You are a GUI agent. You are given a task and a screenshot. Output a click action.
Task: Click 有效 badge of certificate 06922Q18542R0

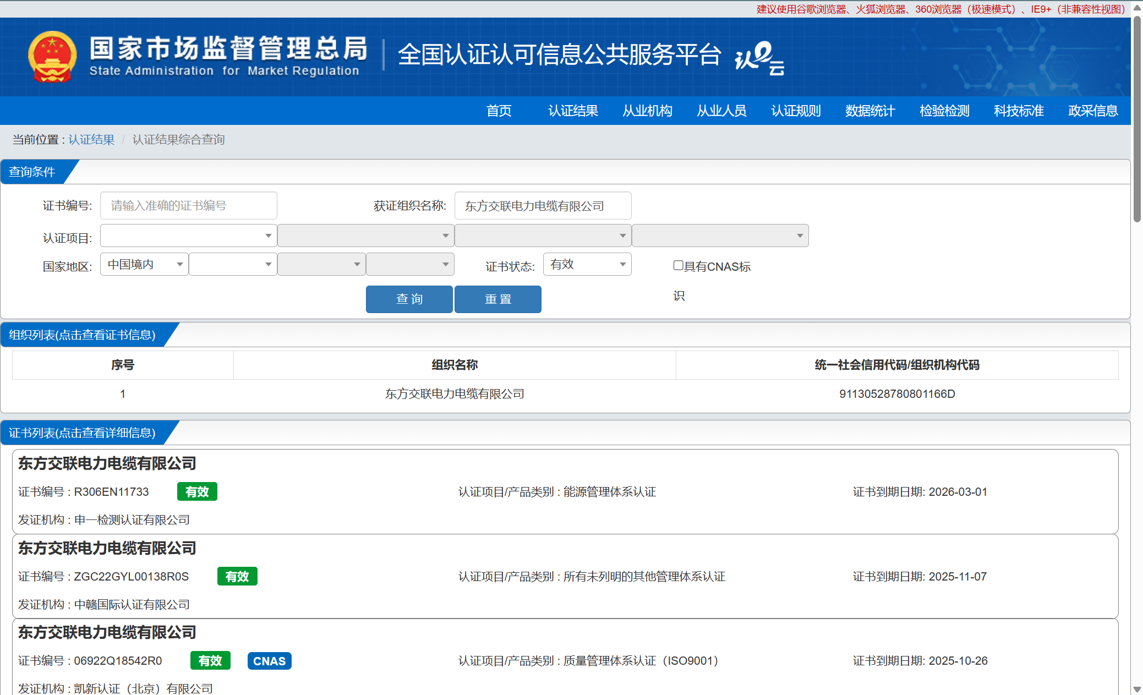(210, 660)
